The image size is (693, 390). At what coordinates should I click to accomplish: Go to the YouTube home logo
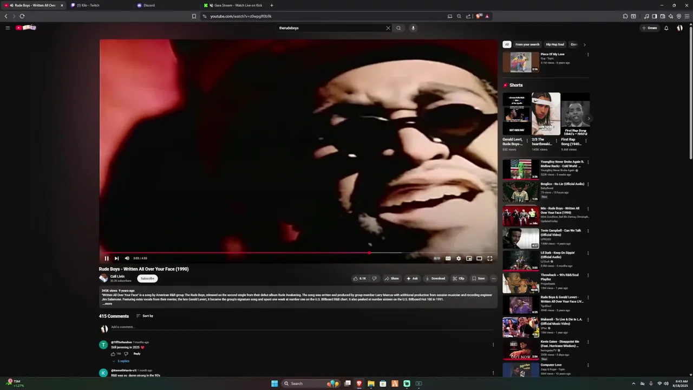tap(25, 28)
